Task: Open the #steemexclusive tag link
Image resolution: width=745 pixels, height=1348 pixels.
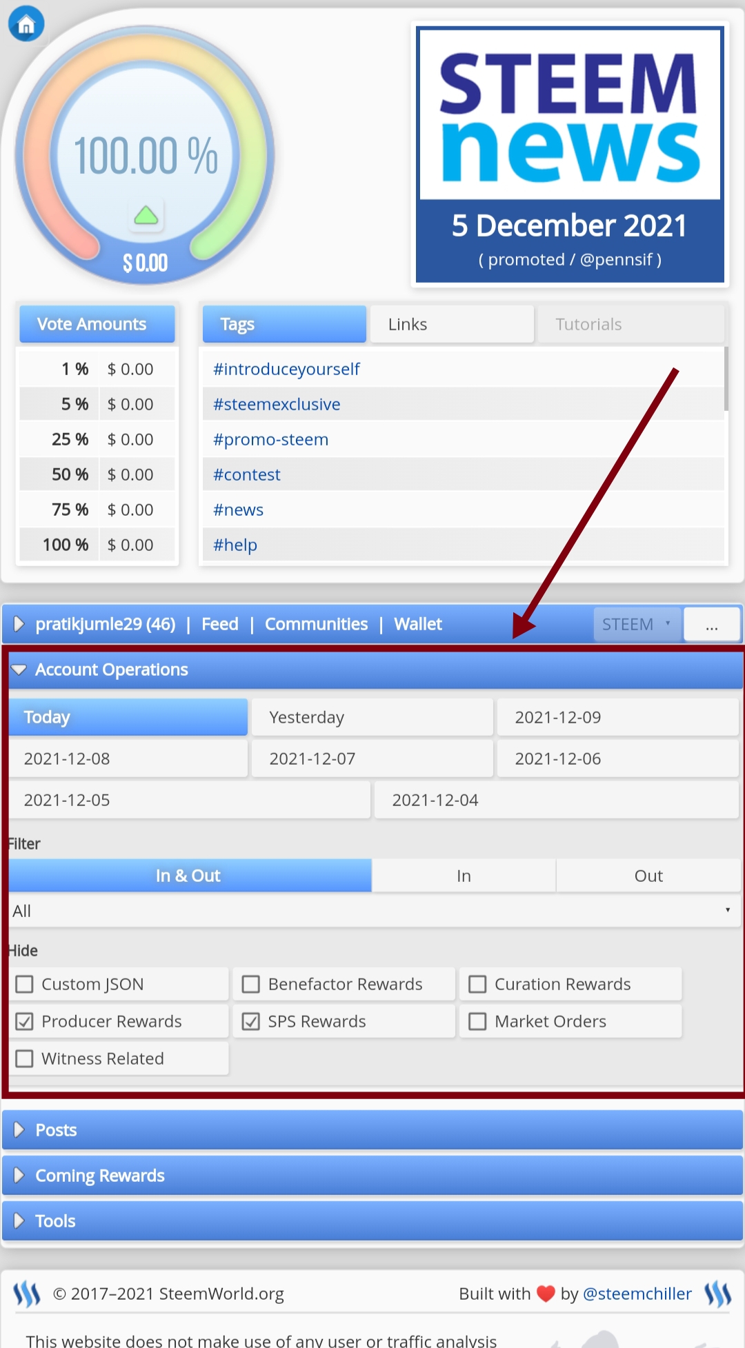Action: 277,404
